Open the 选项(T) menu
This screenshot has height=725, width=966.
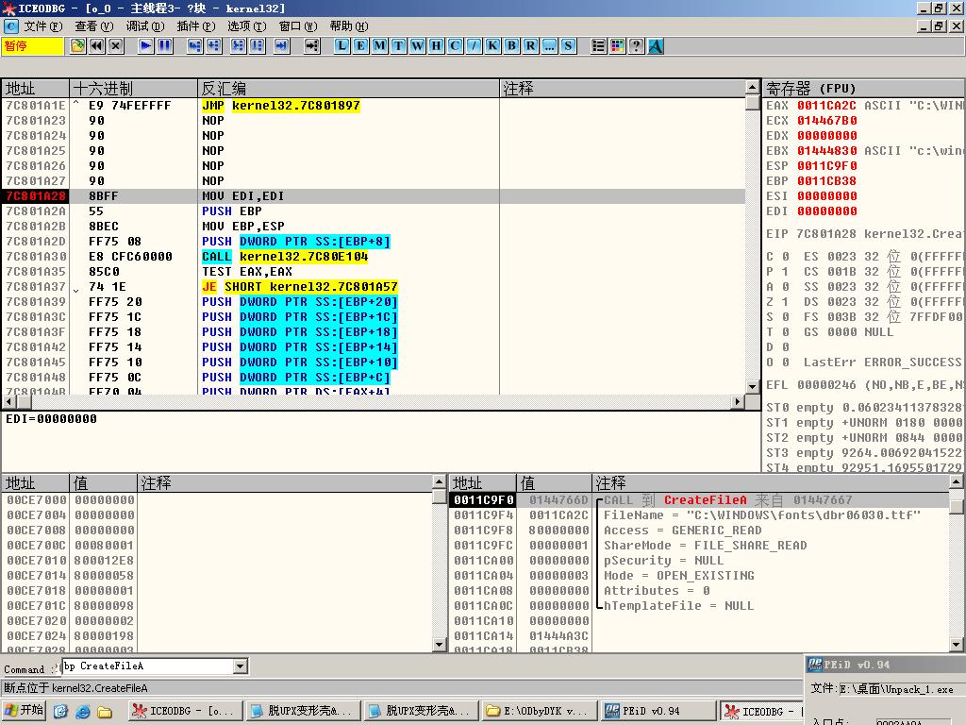click(247, 25)
